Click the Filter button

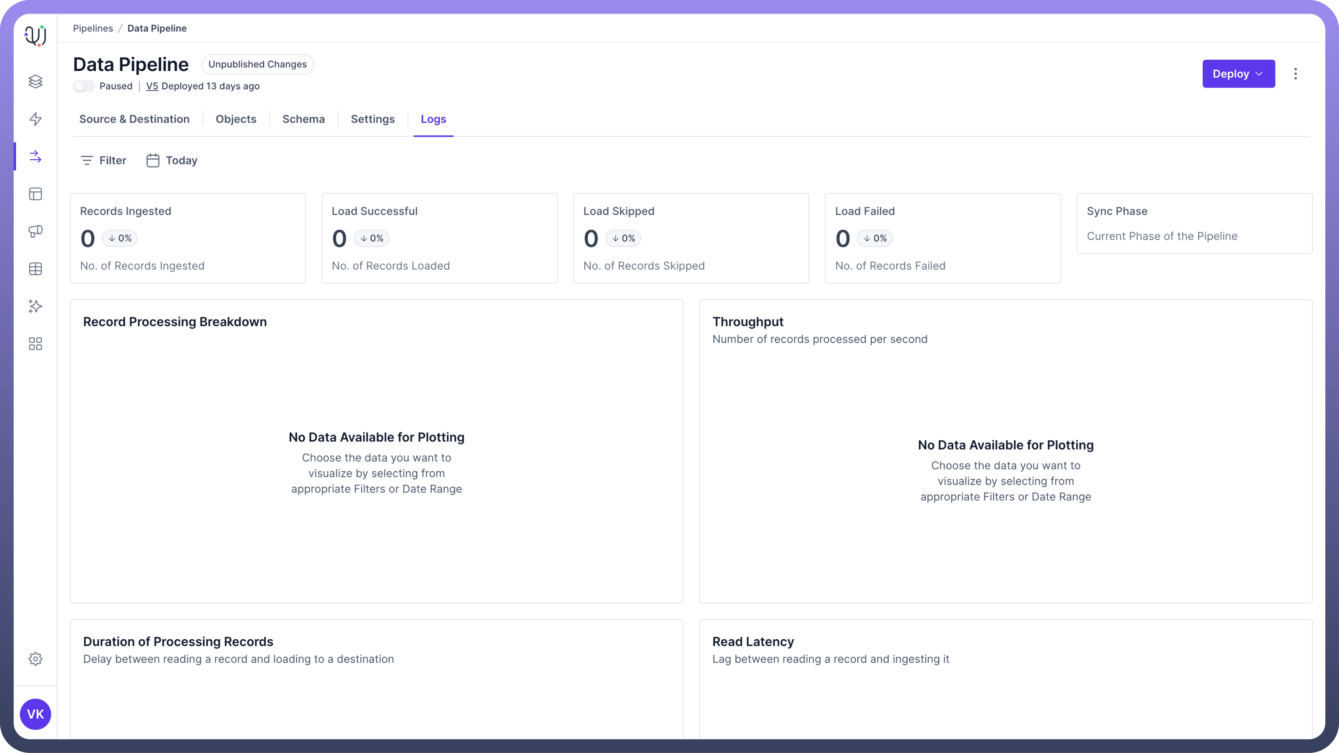coord(103,160)
